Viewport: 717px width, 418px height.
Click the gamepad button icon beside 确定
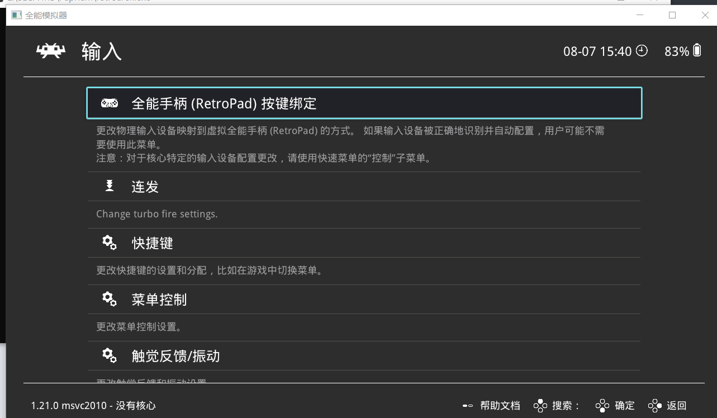[602, 406]
